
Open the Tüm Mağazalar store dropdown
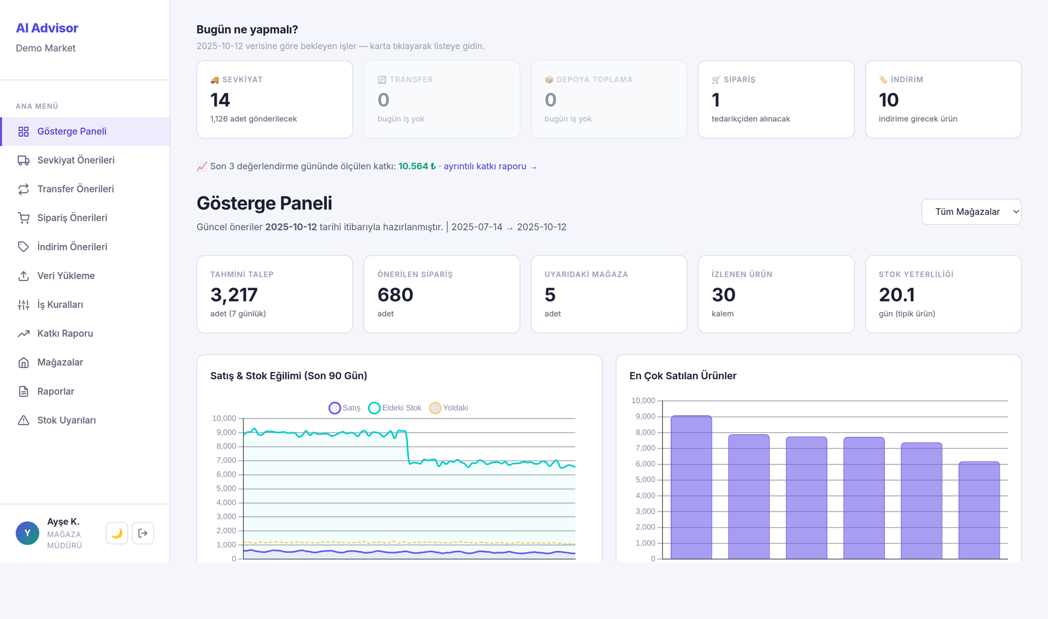(971, 212)
